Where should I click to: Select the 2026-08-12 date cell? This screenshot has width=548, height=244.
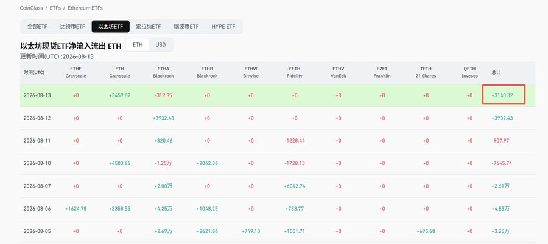(37, 118)
